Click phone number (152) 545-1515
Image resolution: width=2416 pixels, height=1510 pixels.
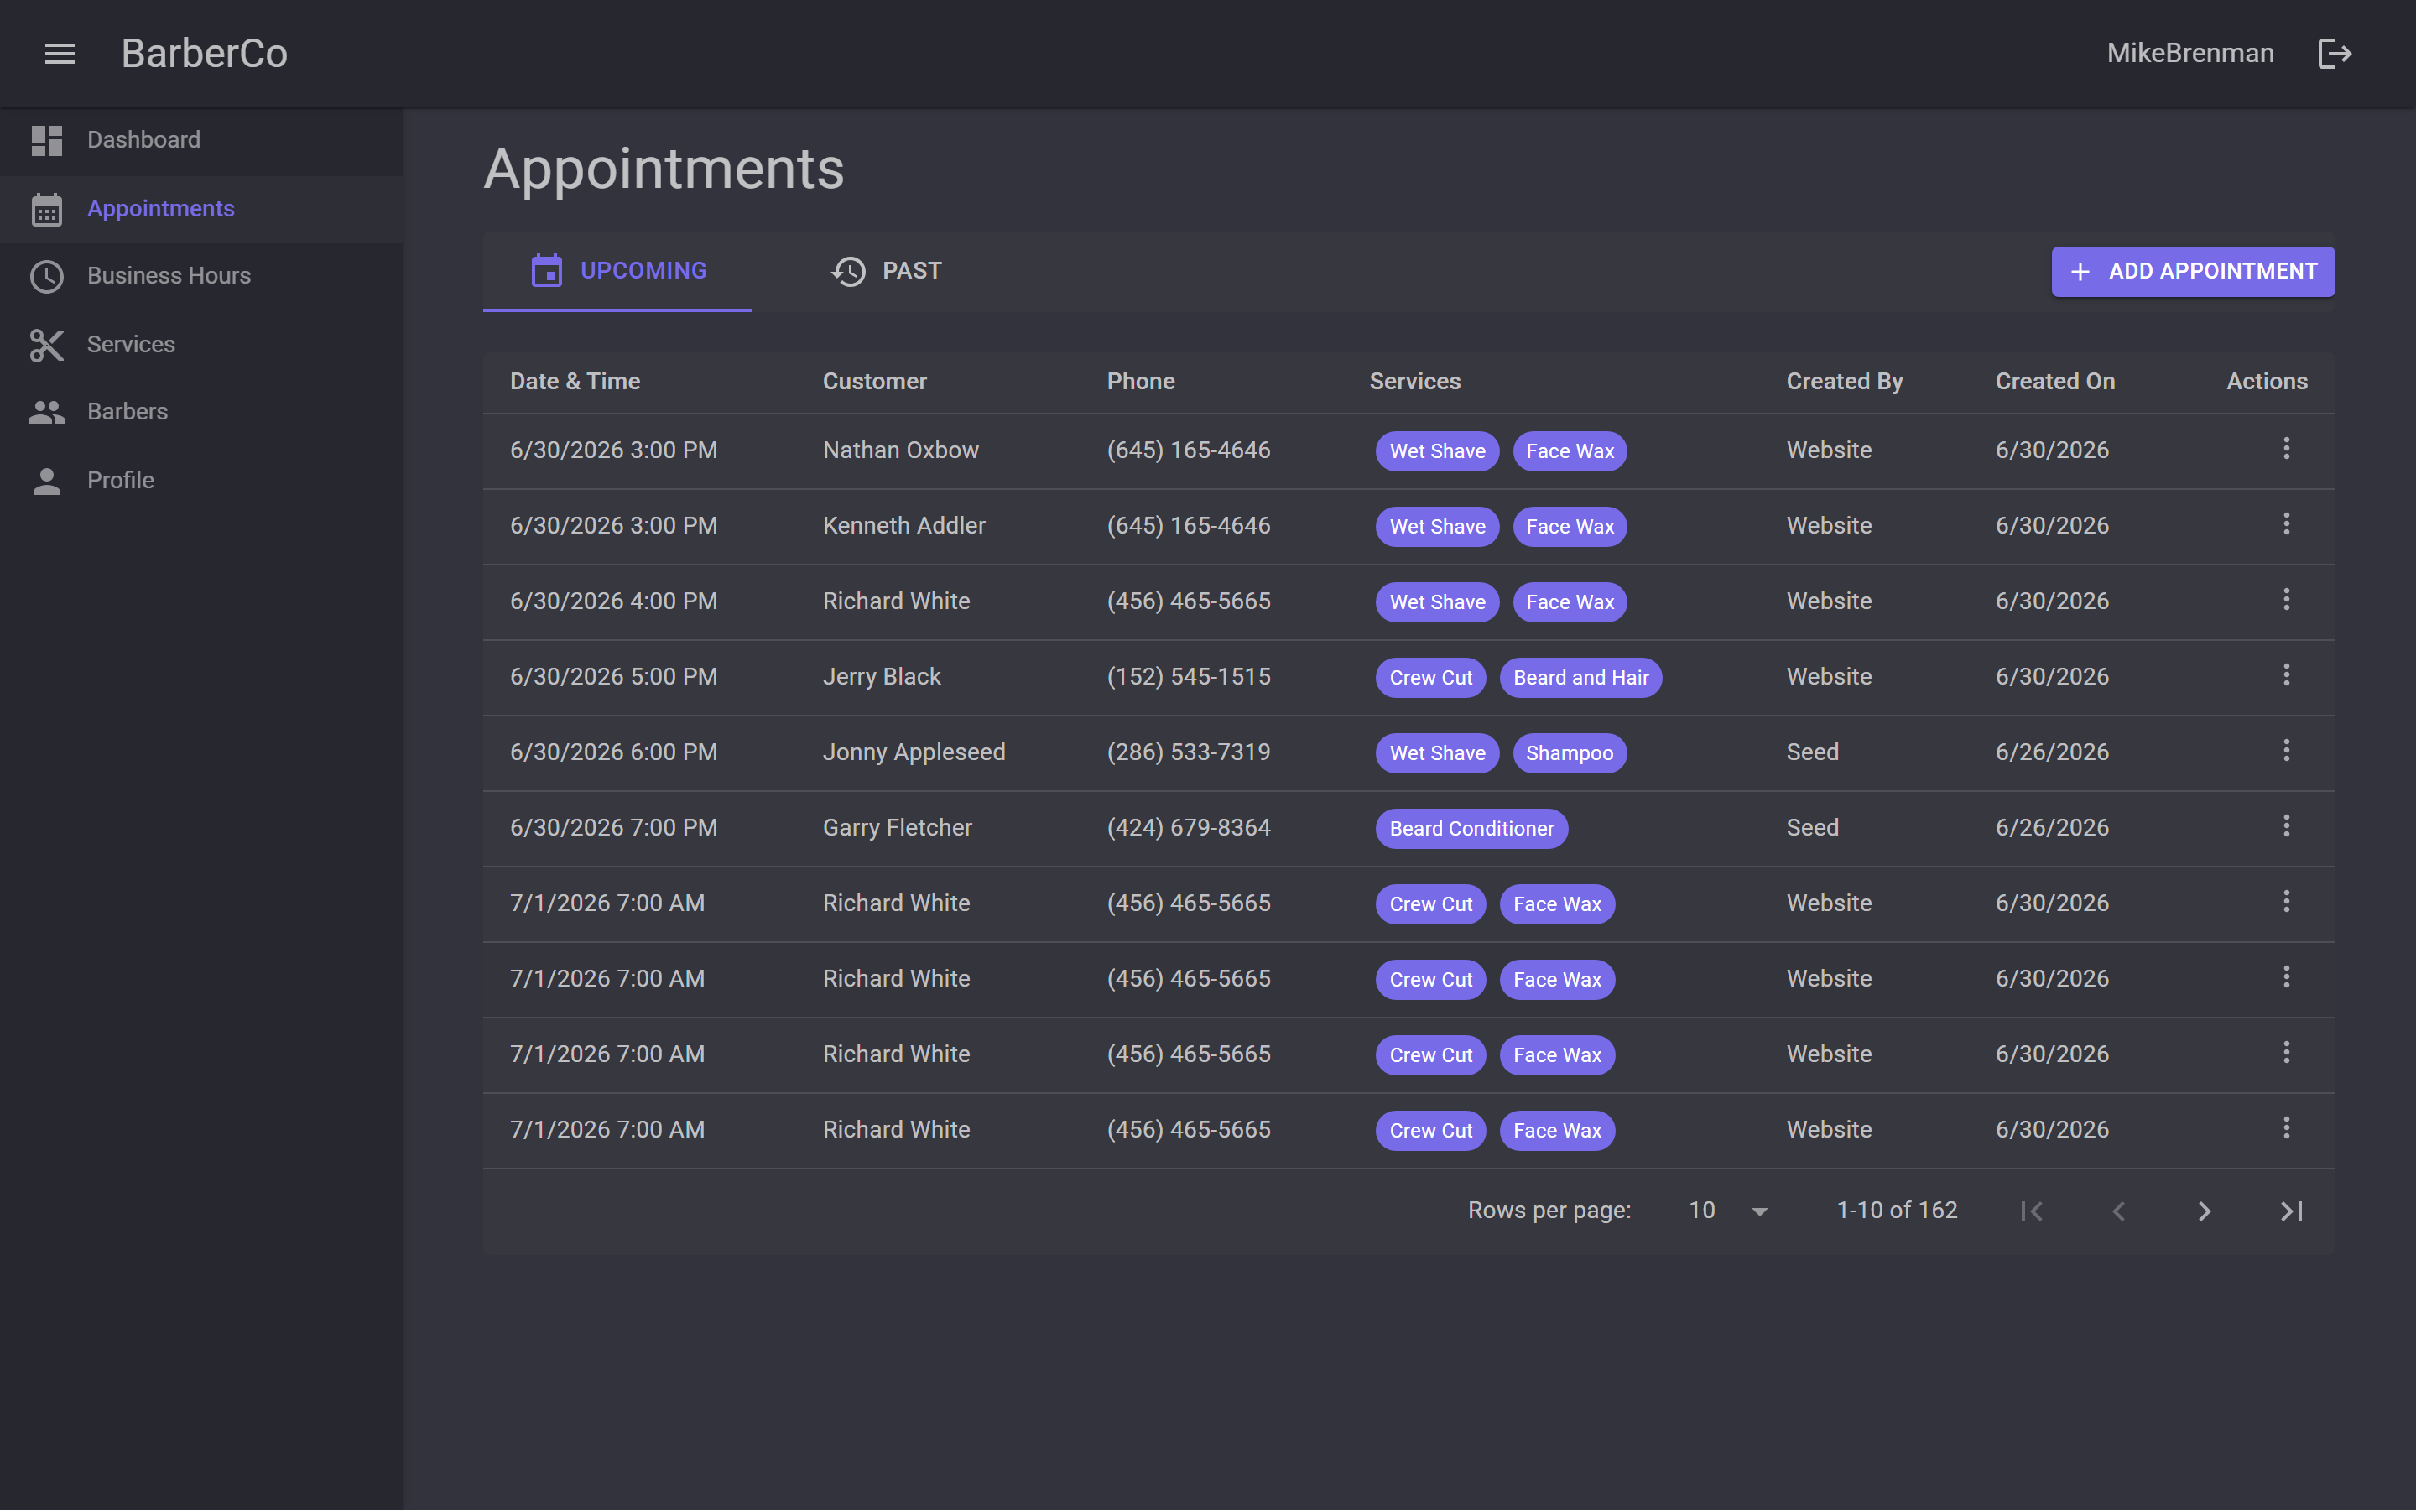click(1188, 677)
